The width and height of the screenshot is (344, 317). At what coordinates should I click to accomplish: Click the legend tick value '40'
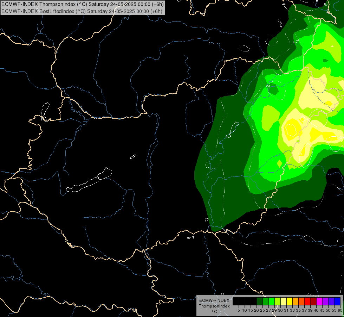[316, 310]
